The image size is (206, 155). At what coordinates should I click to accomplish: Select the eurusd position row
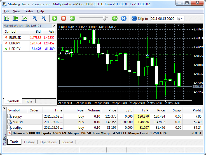[105, 122]
